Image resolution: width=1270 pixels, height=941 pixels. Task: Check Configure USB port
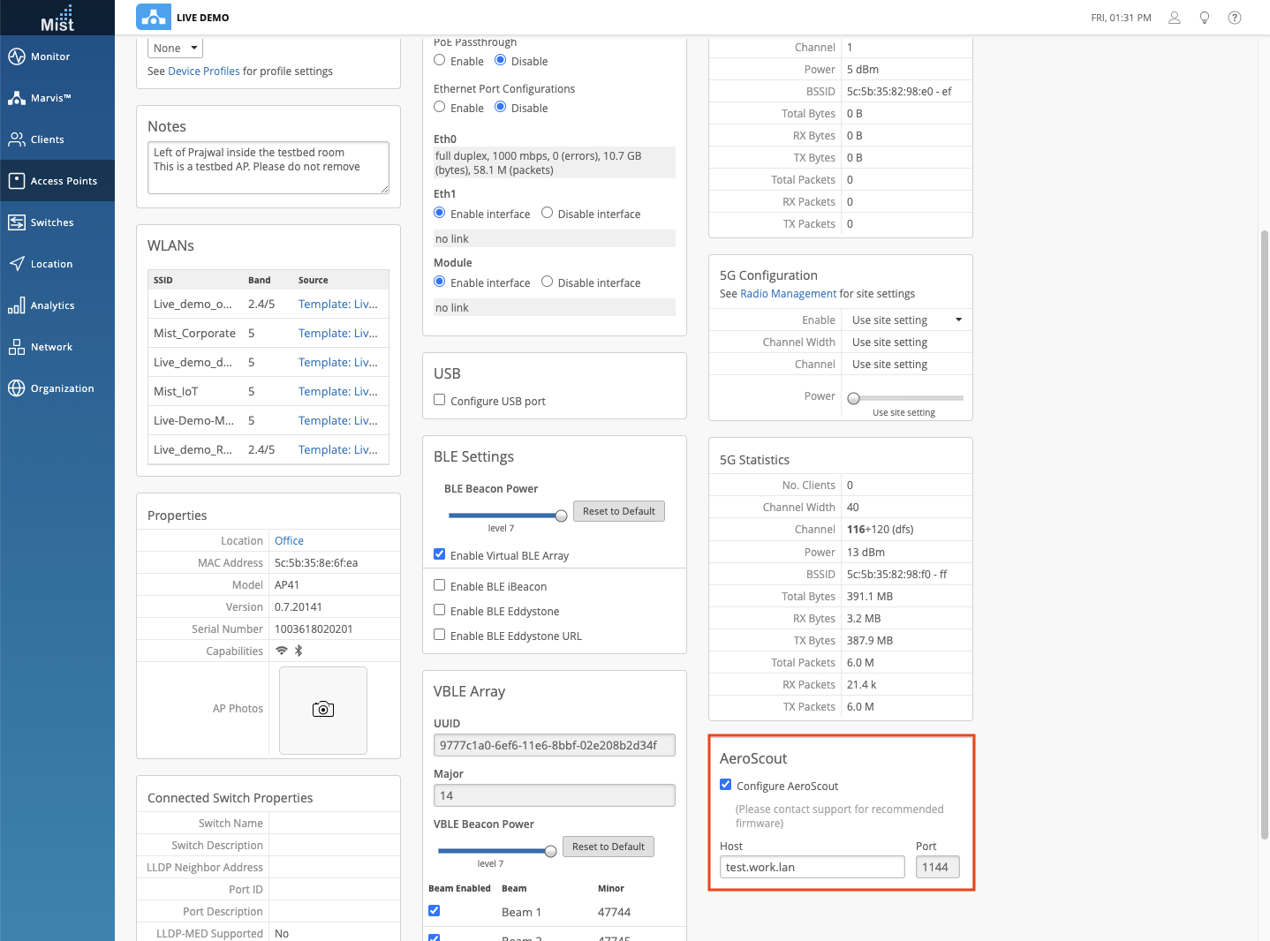(x=440, y=400)
